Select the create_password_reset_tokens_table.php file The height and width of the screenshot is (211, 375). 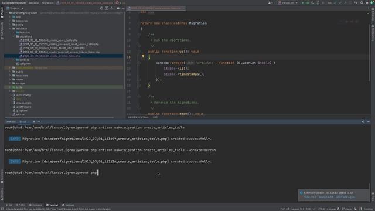coord(59,44)
